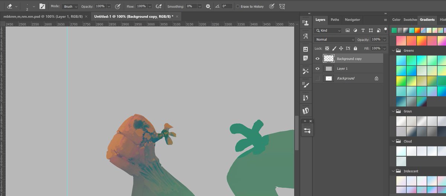
Task: Filter layers by smart objects icon
Action: click(378, 30)
